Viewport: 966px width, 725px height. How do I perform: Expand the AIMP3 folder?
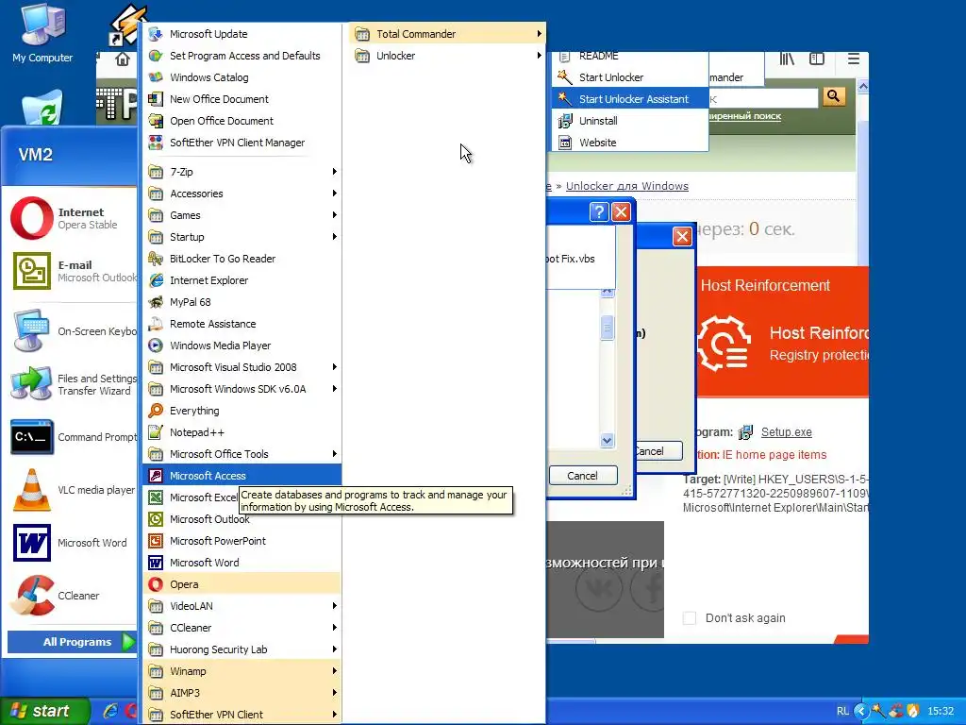[242, 692]
